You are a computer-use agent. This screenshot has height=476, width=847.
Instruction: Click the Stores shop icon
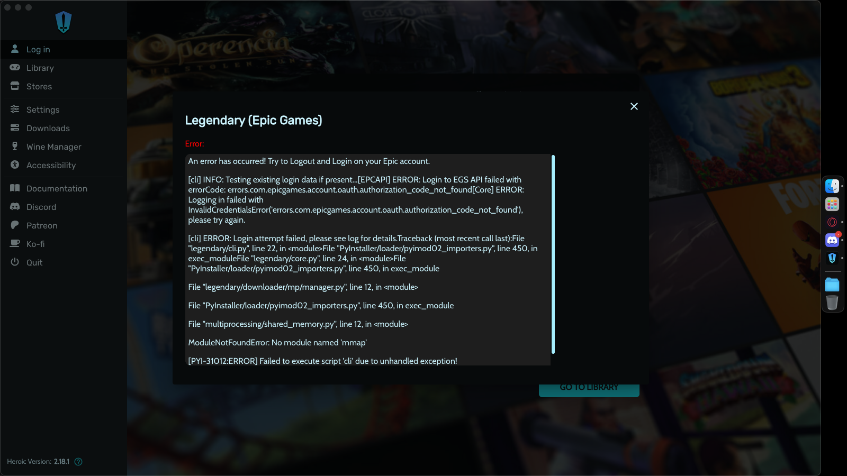(x=15, y=86)
